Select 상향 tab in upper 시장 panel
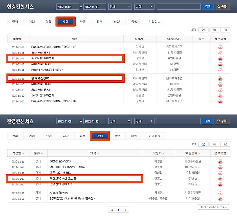The height and width of the screenshot is (216, 237). 117,22
